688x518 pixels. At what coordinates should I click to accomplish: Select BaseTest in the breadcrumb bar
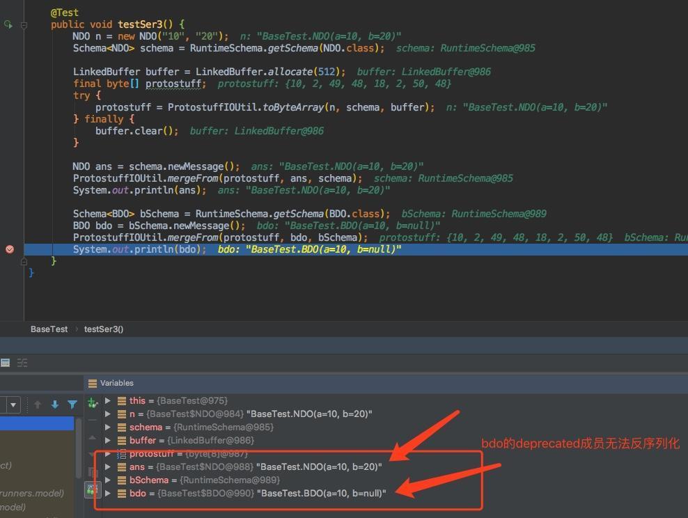49,329
